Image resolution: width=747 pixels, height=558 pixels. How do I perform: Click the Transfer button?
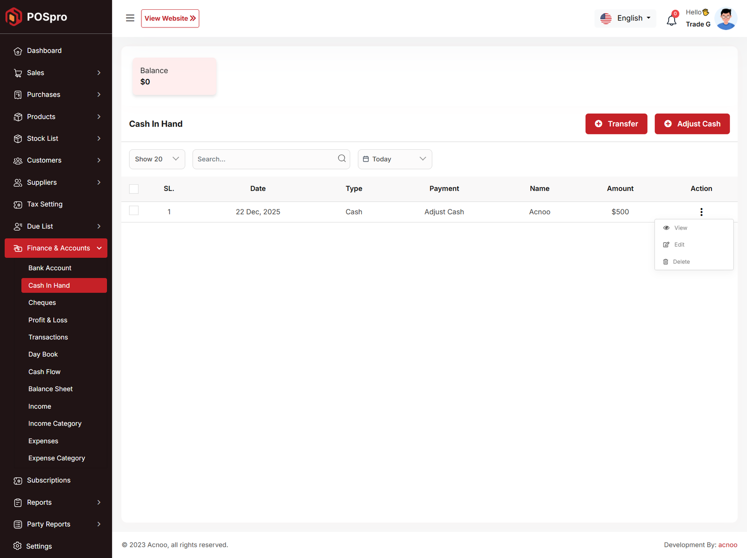click(616, 124)
